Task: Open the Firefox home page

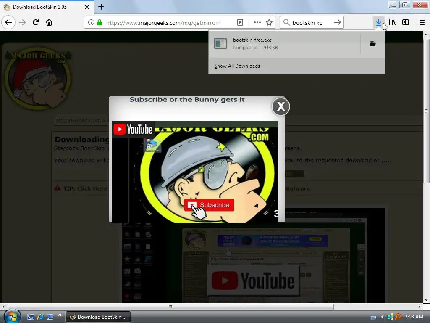Action: click(49, 22)
